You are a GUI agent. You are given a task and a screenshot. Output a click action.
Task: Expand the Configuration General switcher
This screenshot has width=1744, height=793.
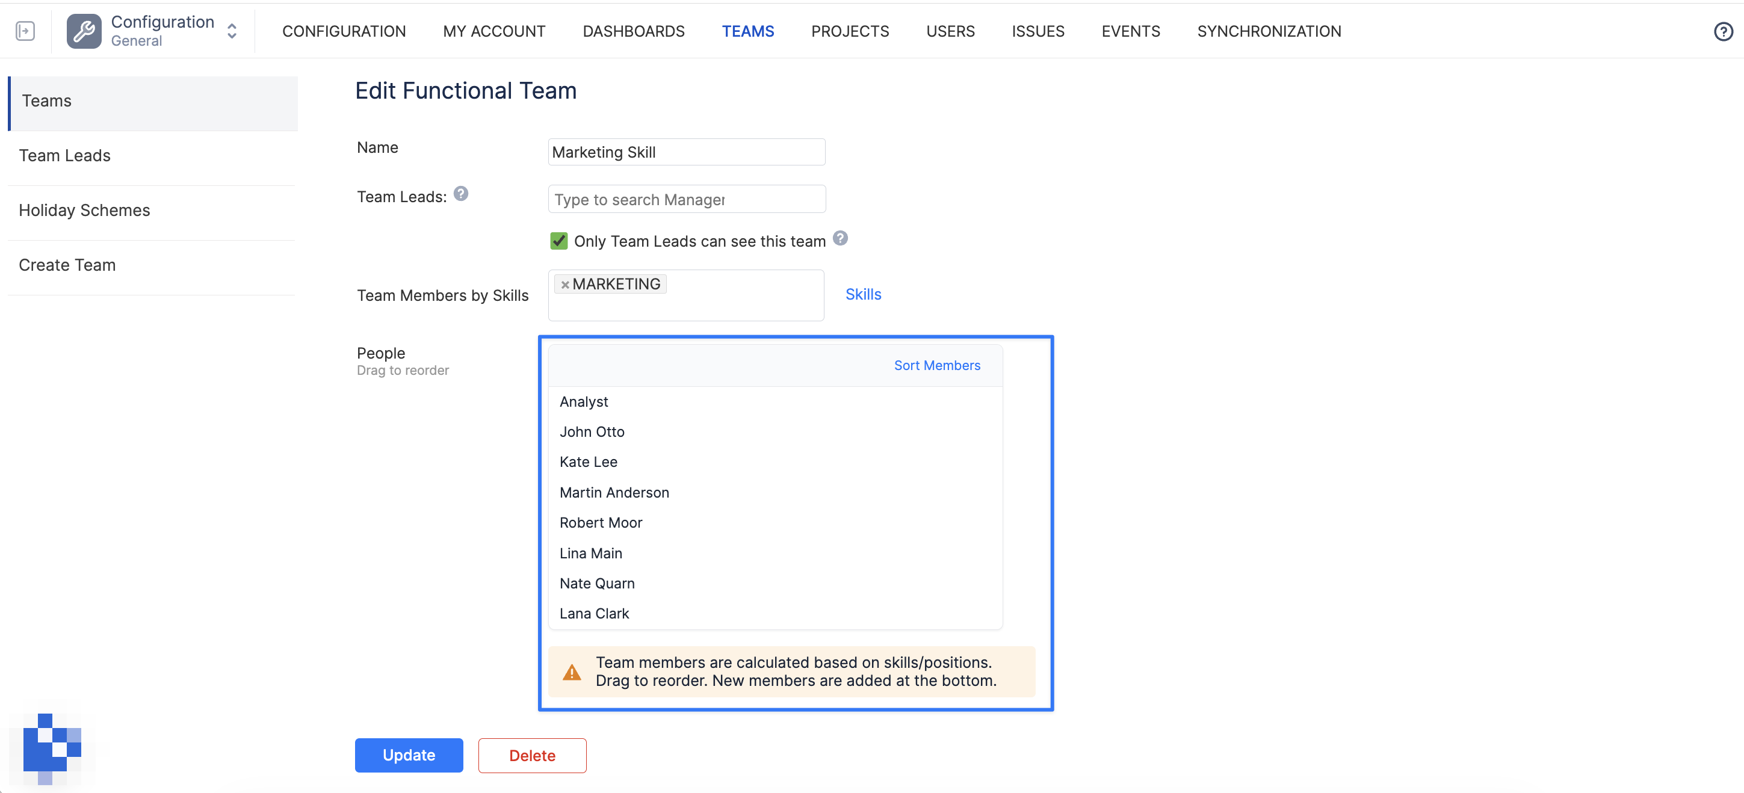tap(232, 31)
